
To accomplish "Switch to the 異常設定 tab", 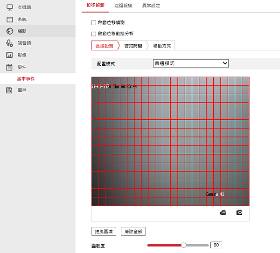I will (x=151, y=6).
